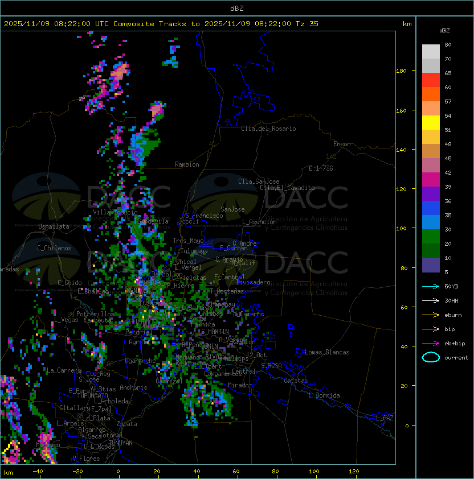
Task: Select the light blue 30-35 dBZ swatch
Action: [x=431, y=222]
